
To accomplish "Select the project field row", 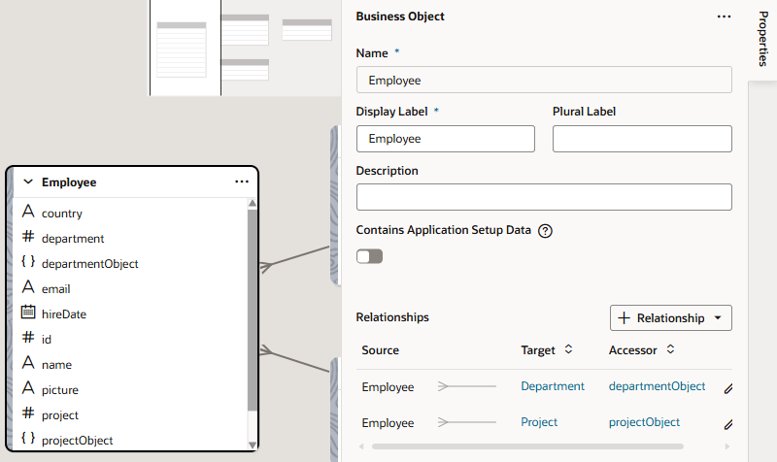I will (130, 415).
